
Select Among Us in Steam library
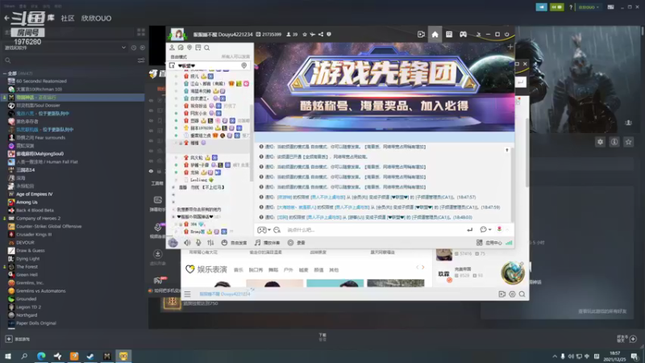tap(27, 202)
